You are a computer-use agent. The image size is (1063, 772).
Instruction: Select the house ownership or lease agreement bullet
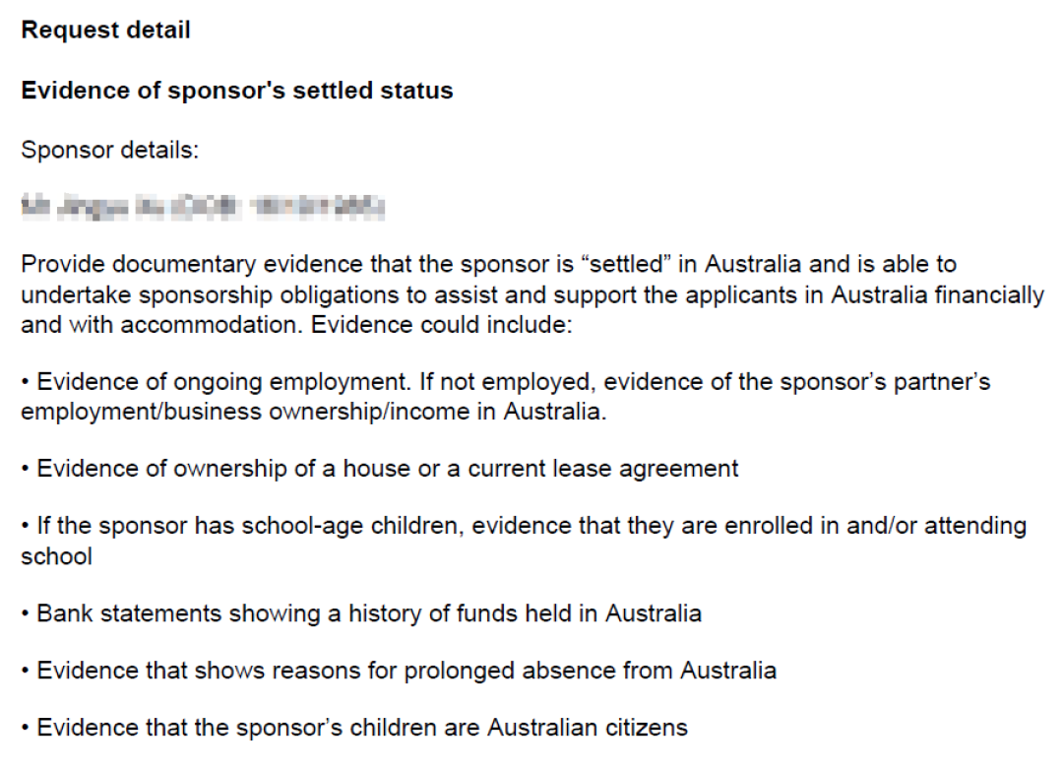(379, 469)
